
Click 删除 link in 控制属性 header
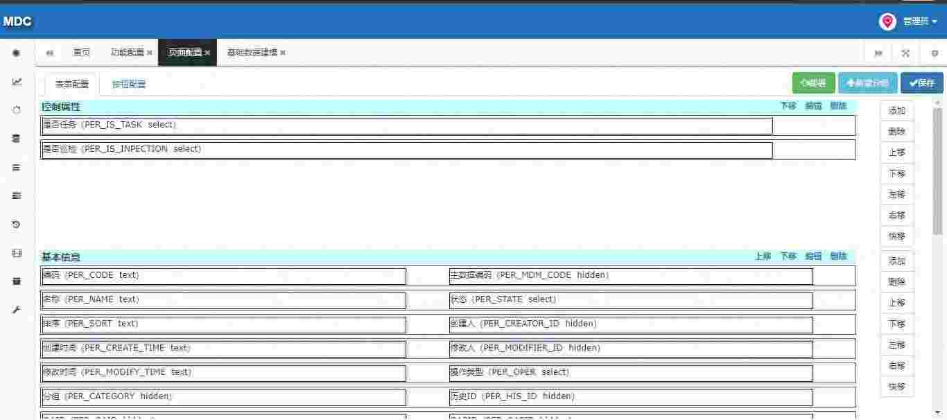pyautogui.click(x=838, y=106)
